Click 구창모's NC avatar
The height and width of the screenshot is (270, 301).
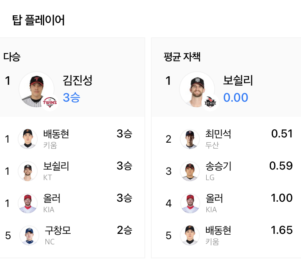[x=29, y=235]
